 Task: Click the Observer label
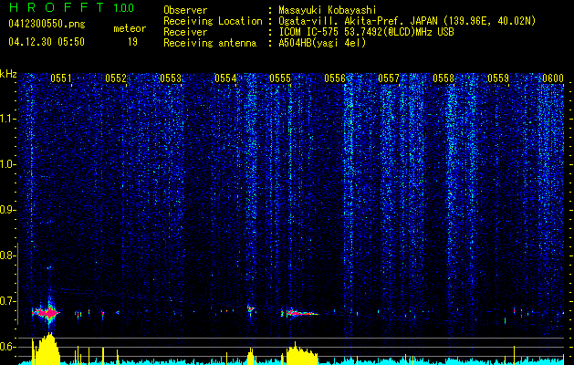pyautogui.click(x=185, y=10)
